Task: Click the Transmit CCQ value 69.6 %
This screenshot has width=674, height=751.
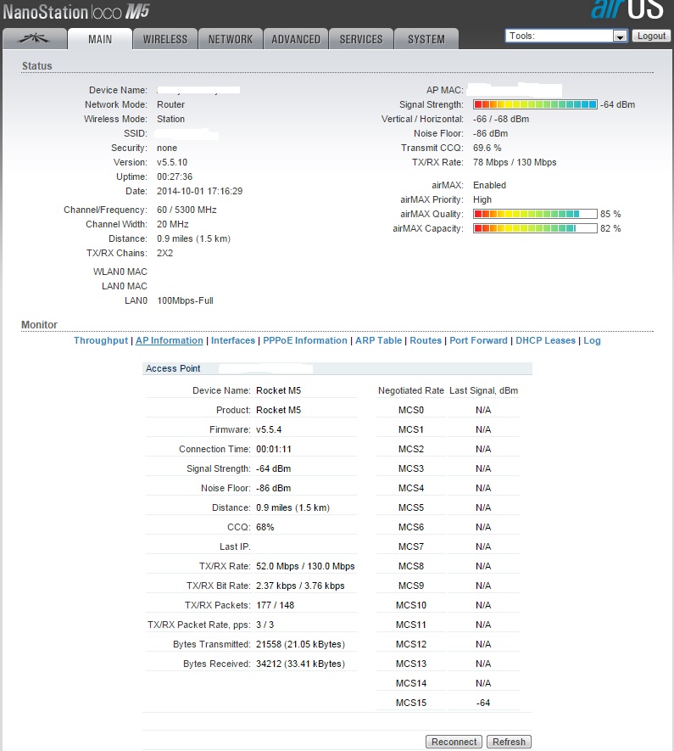Action: (x=487, y=148)
